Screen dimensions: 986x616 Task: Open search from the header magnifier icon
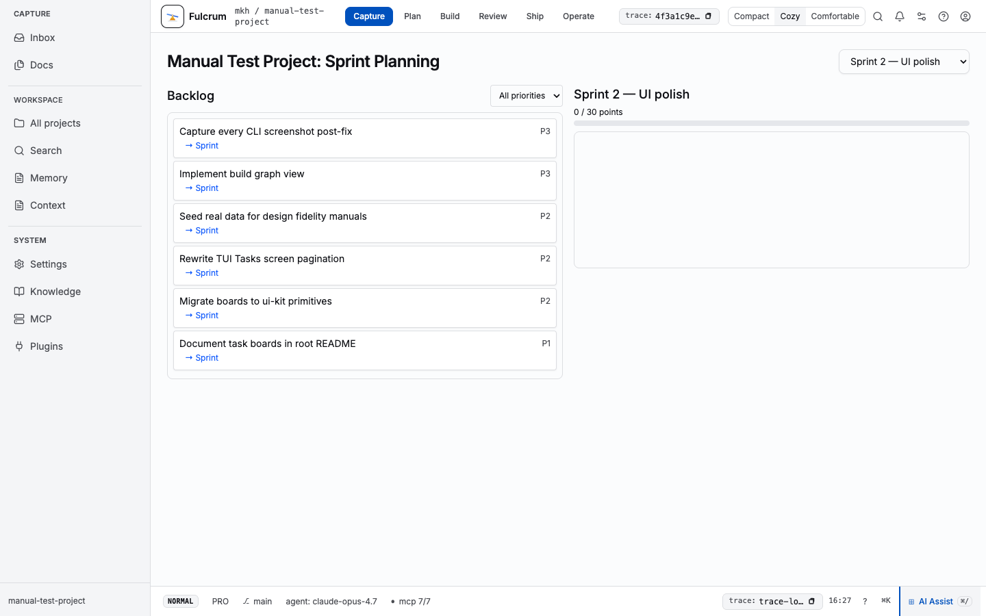[878, 16]
